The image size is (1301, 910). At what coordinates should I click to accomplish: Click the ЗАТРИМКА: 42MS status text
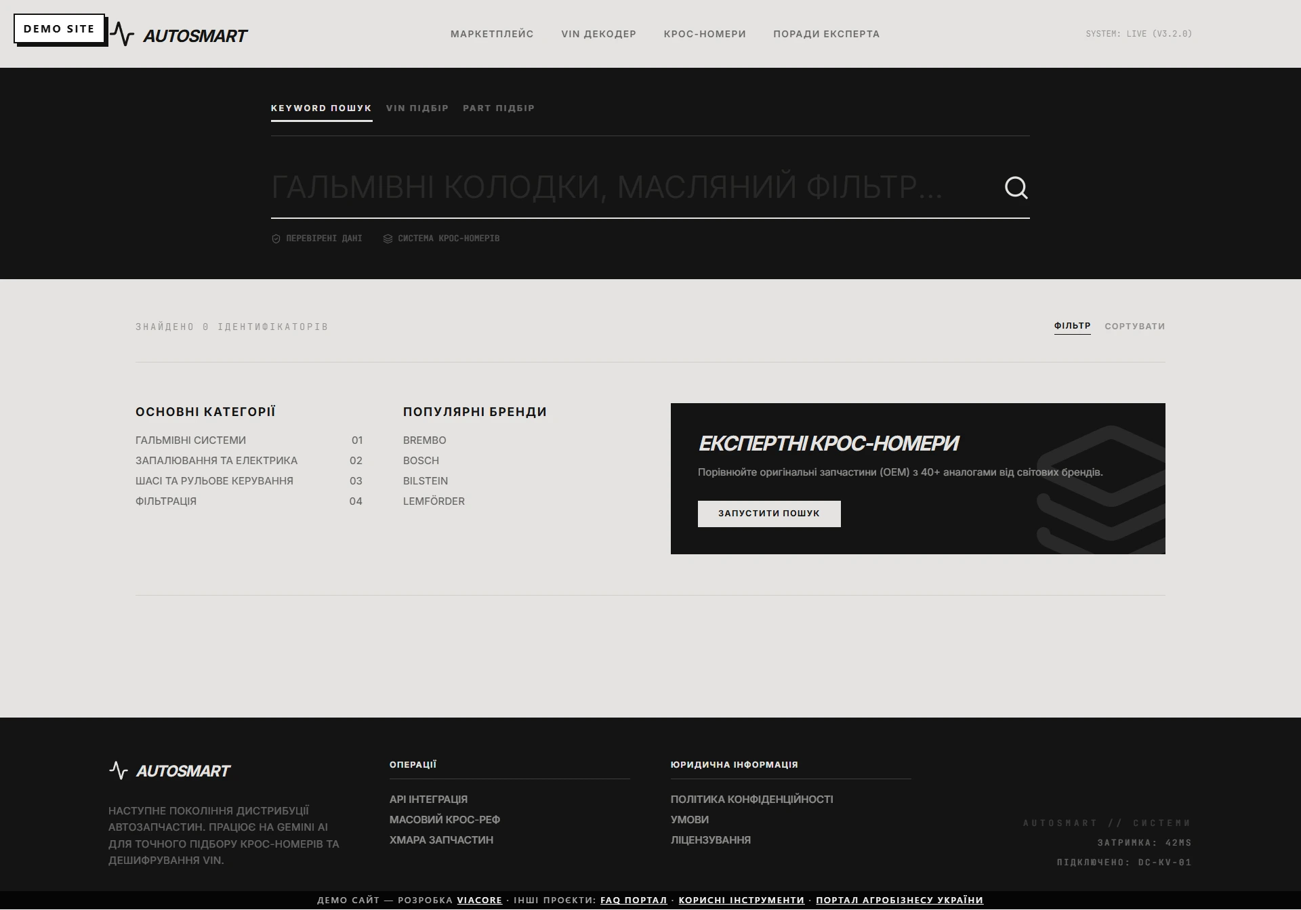(x=1144, y=843)
